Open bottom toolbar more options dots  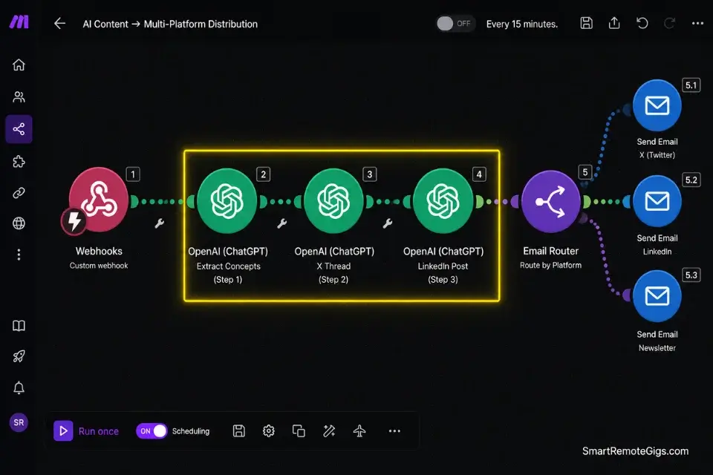tap(394, 431)
